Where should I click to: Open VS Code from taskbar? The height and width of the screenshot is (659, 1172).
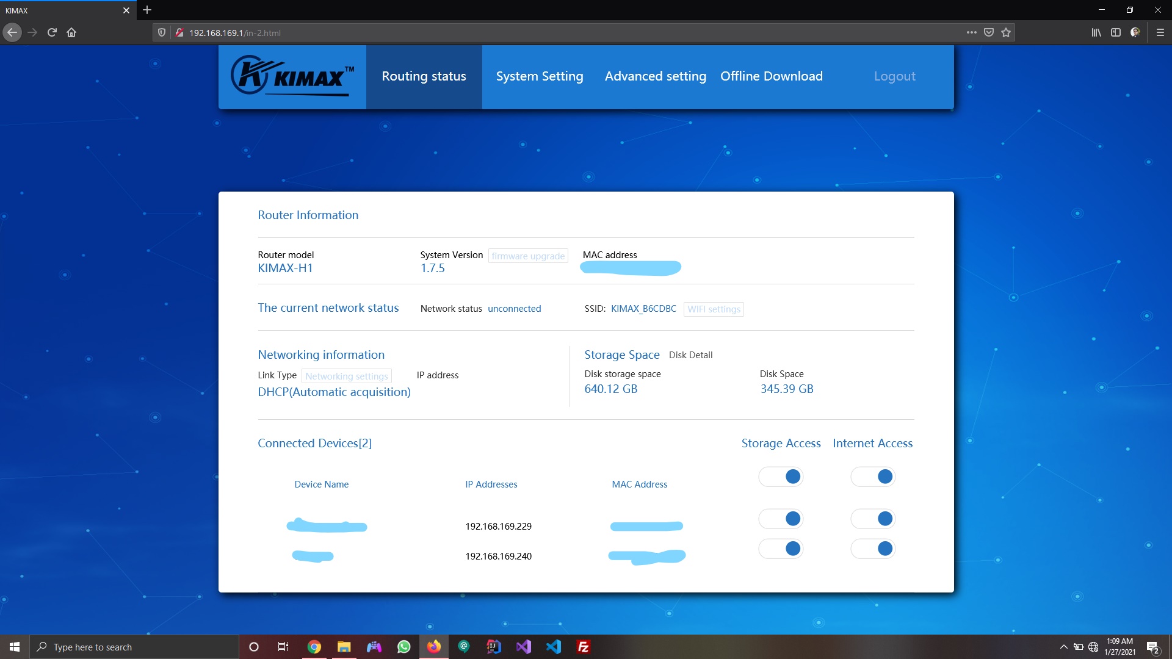(554, 647)
